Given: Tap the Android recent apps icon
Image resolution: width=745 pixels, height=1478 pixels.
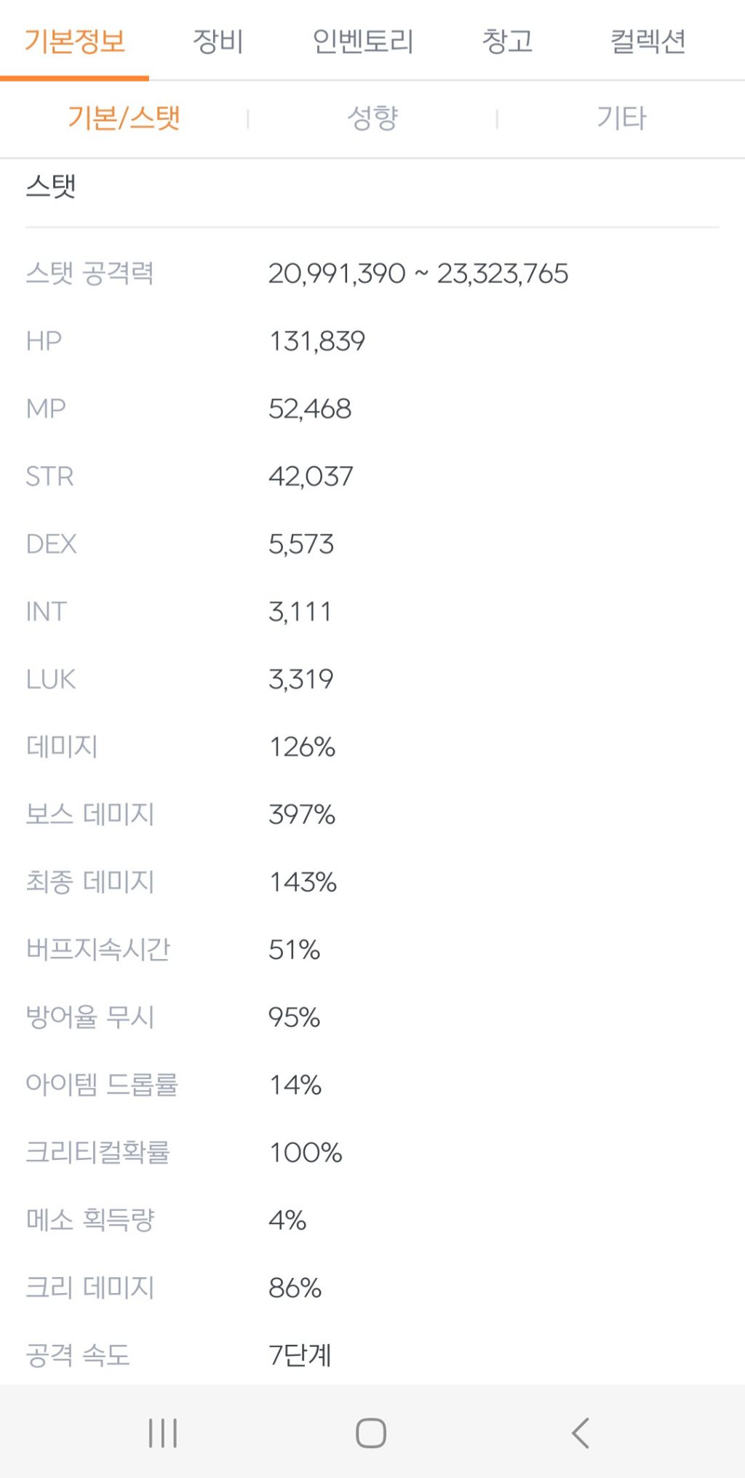Looking at the screenshot, I should pyautogui.click(x=162, y=1433).
